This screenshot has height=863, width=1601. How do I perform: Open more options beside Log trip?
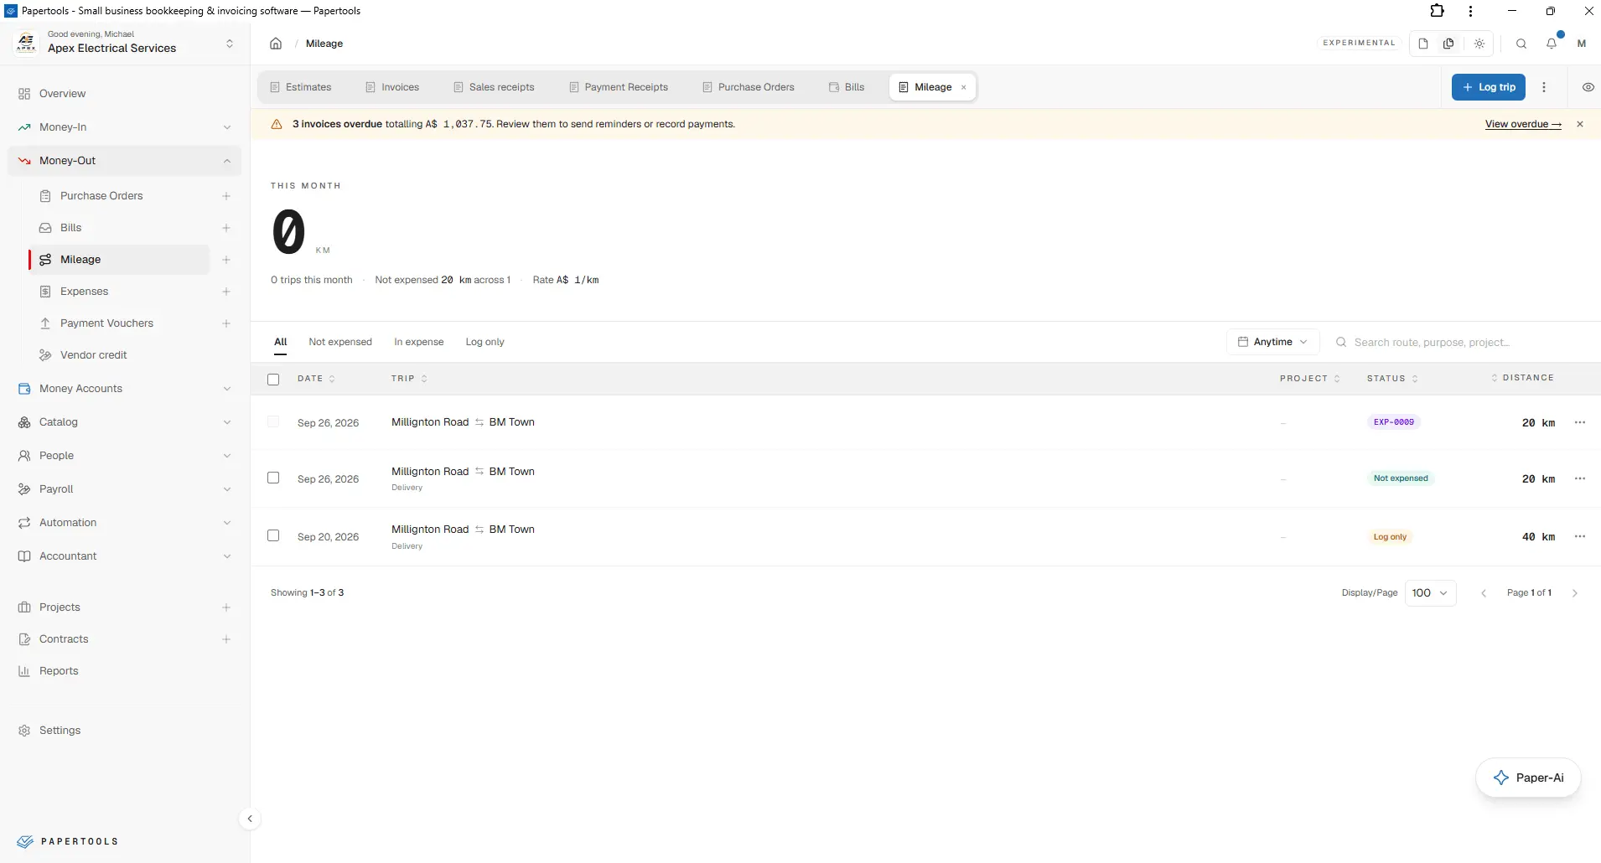click(x=1544, y=87)
